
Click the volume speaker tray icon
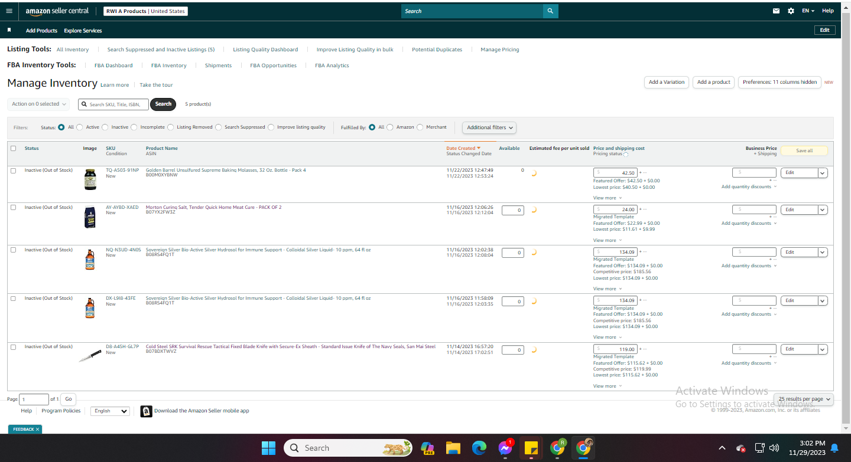[x=774, y=448]
